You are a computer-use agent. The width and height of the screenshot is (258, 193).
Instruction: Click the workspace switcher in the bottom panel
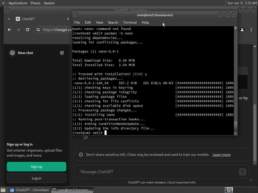[x=229, y=190]
